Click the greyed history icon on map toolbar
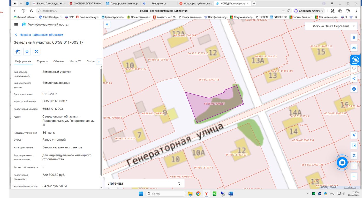 click(354, 68)
